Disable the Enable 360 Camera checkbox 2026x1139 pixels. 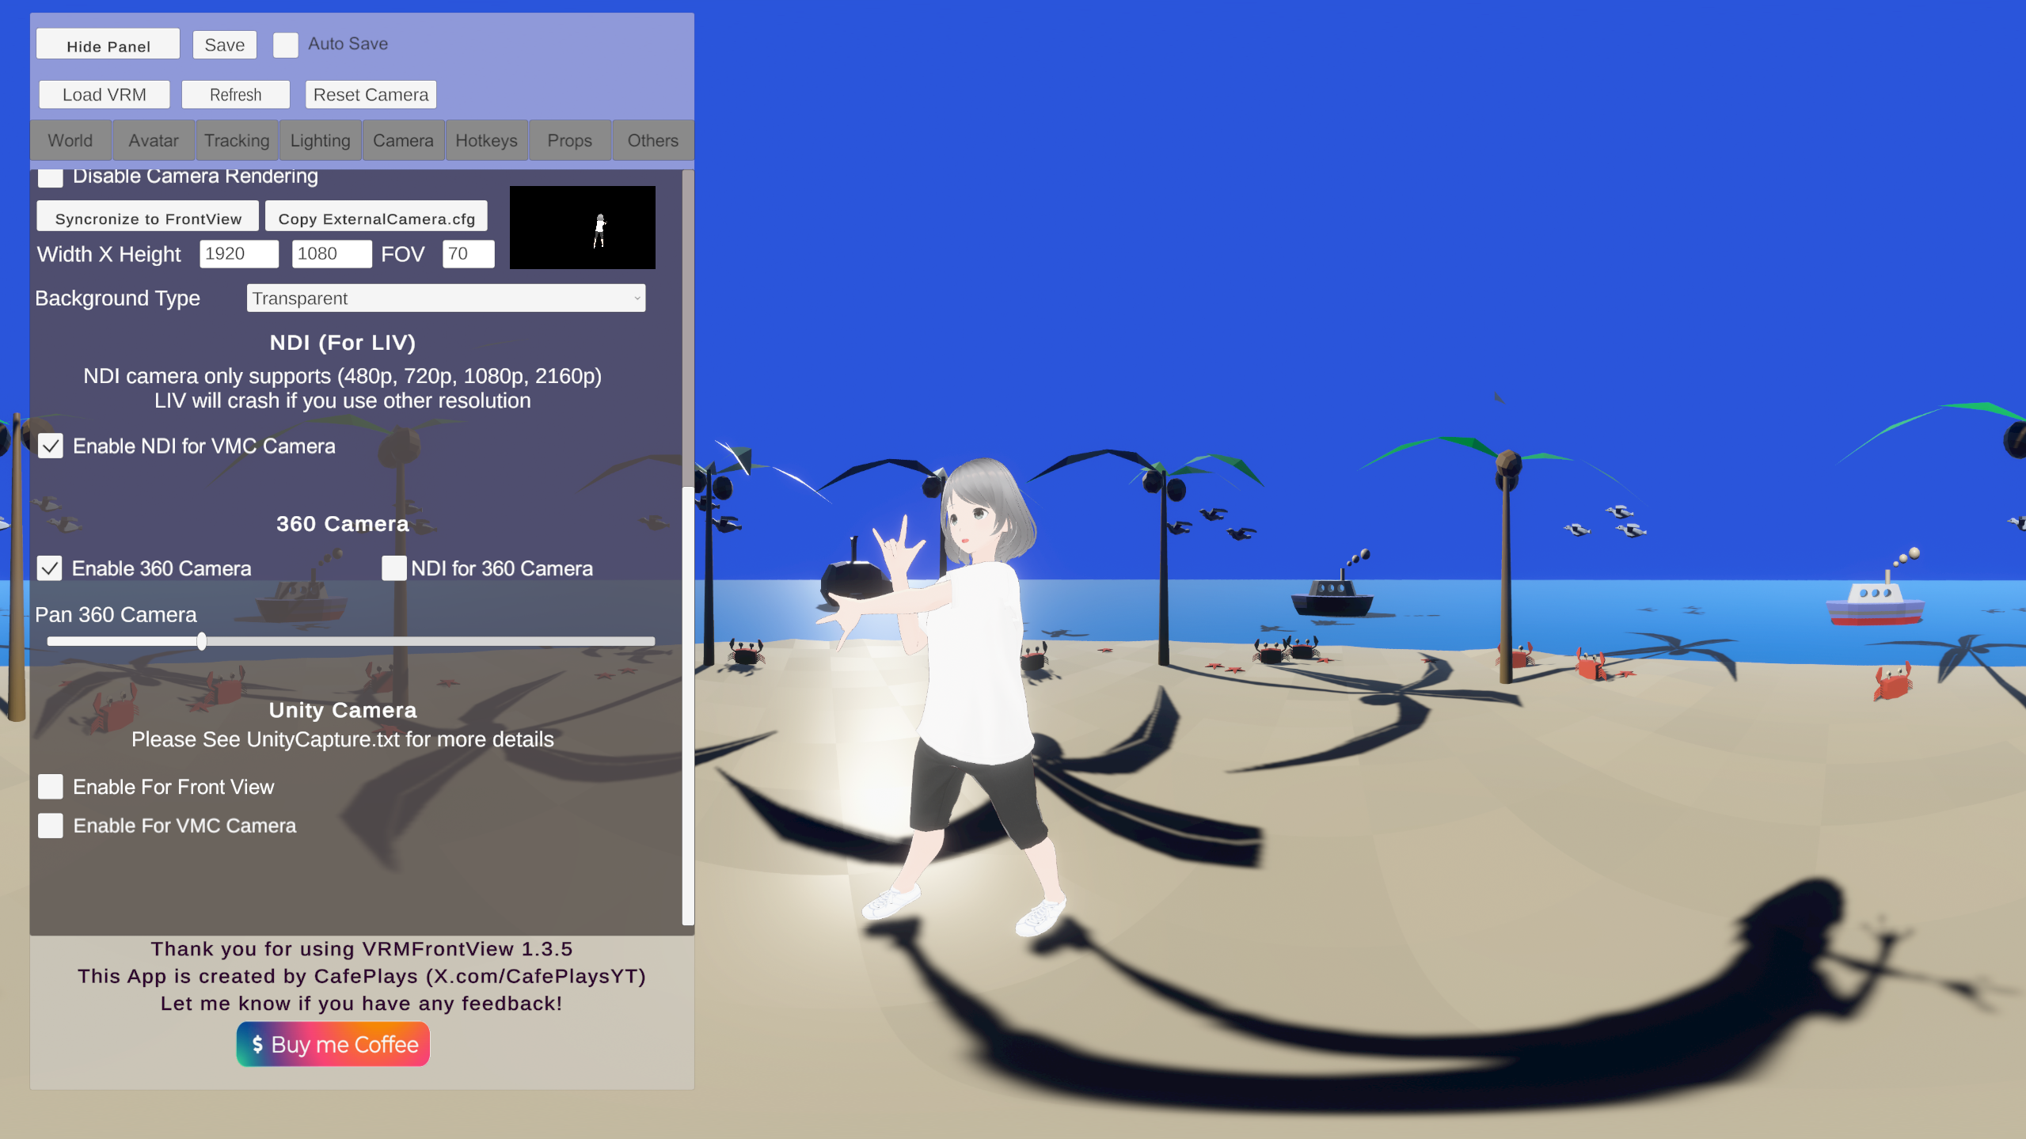click(50, 568)
